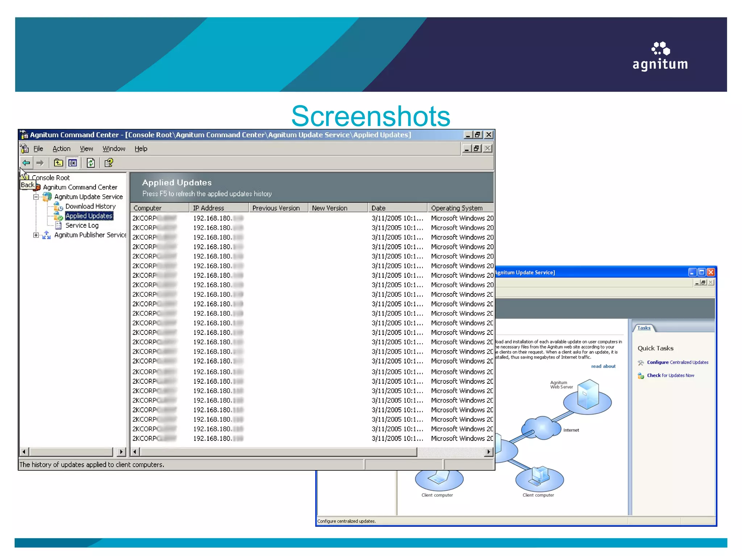Select Download History tree item
Image resolution: width=742 pixels, height=556 pixels.
[x=91, y=206]
